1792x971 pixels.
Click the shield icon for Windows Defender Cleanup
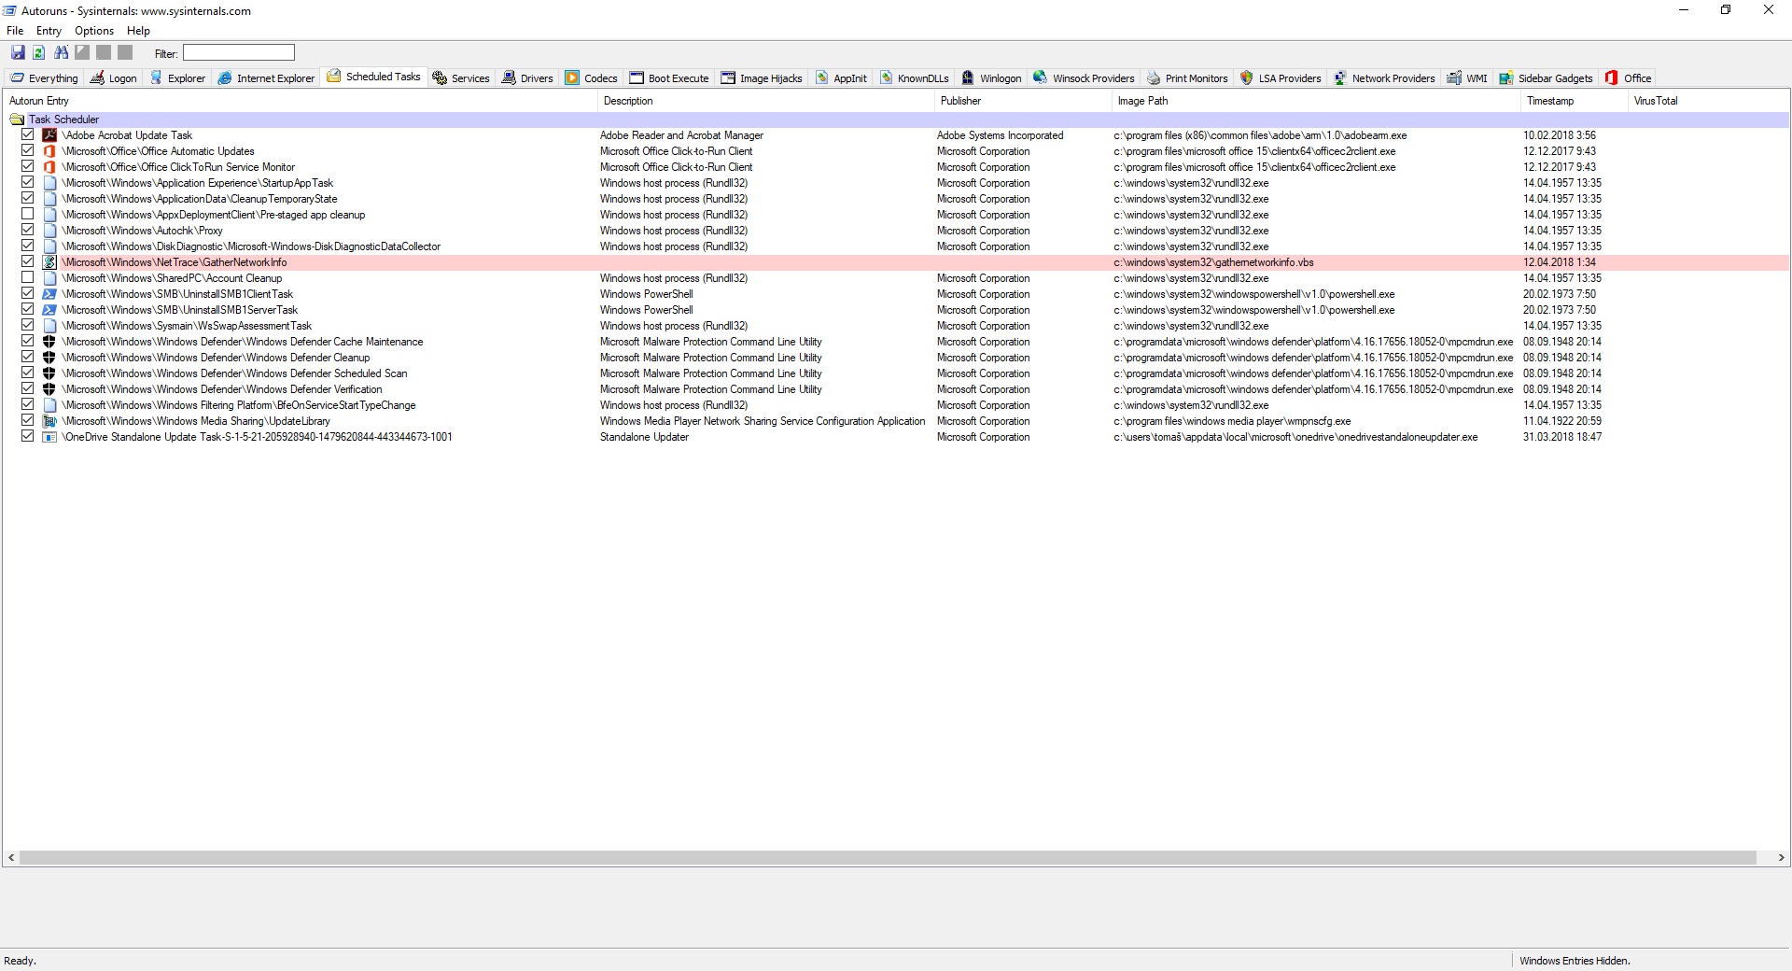coord(49,358)
